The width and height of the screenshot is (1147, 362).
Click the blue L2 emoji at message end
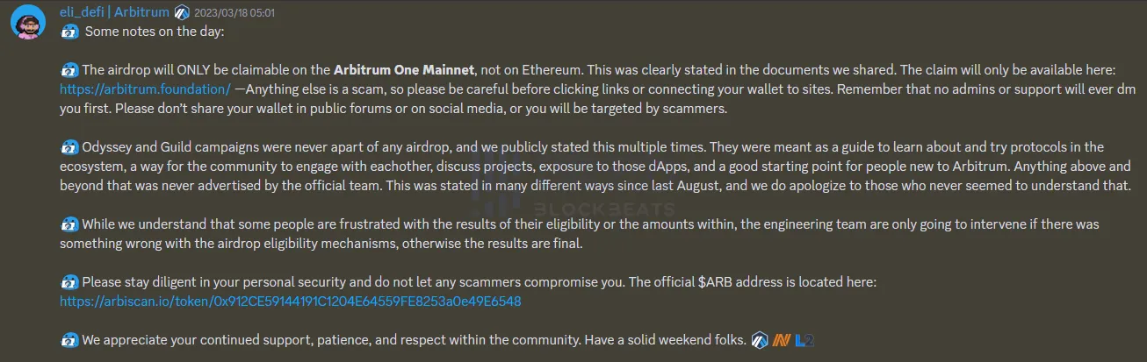[x=804, y=339]
